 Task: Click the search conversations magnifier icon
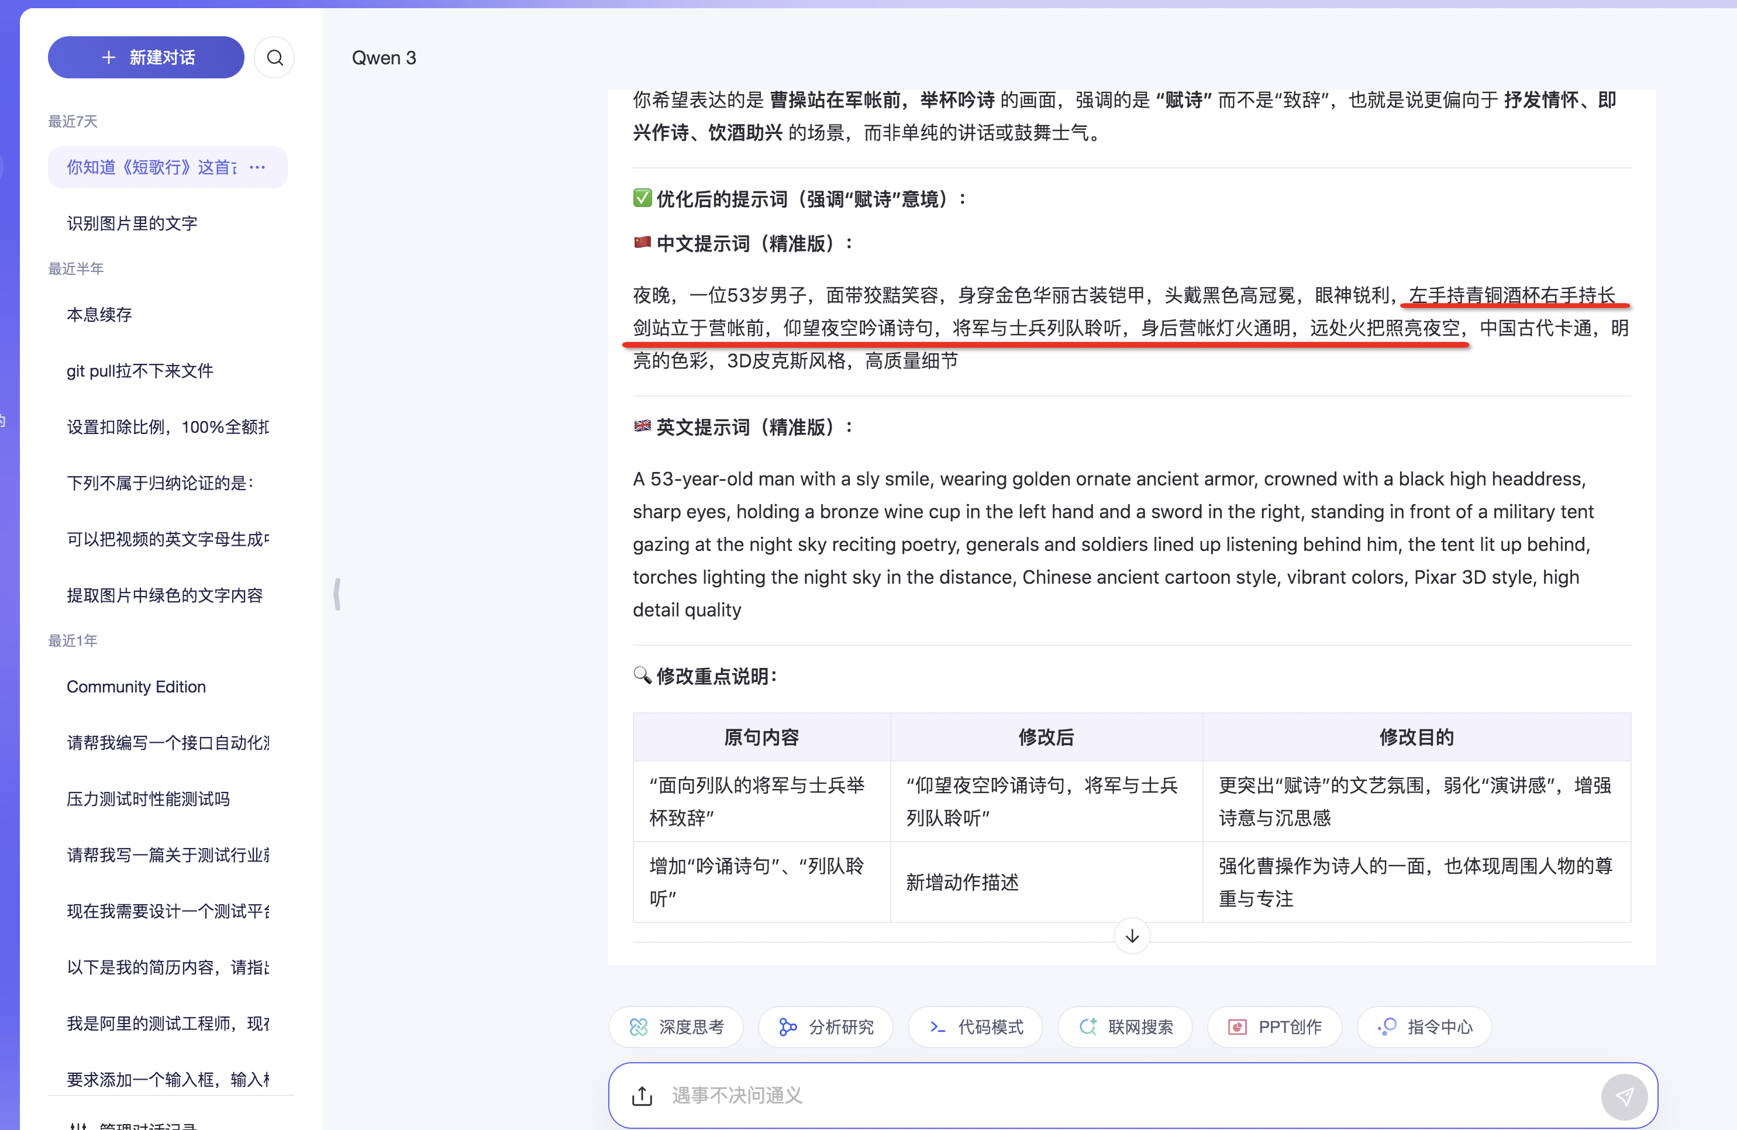click(x=274, y=58)
